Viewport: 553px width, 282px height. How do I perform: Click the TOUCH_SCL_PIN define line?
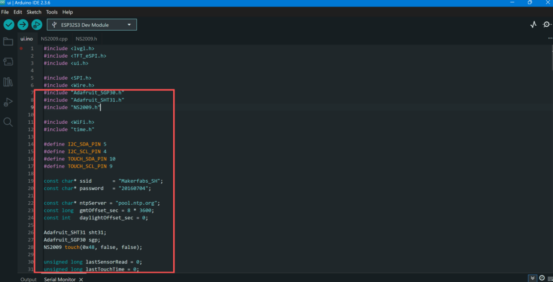78,166
